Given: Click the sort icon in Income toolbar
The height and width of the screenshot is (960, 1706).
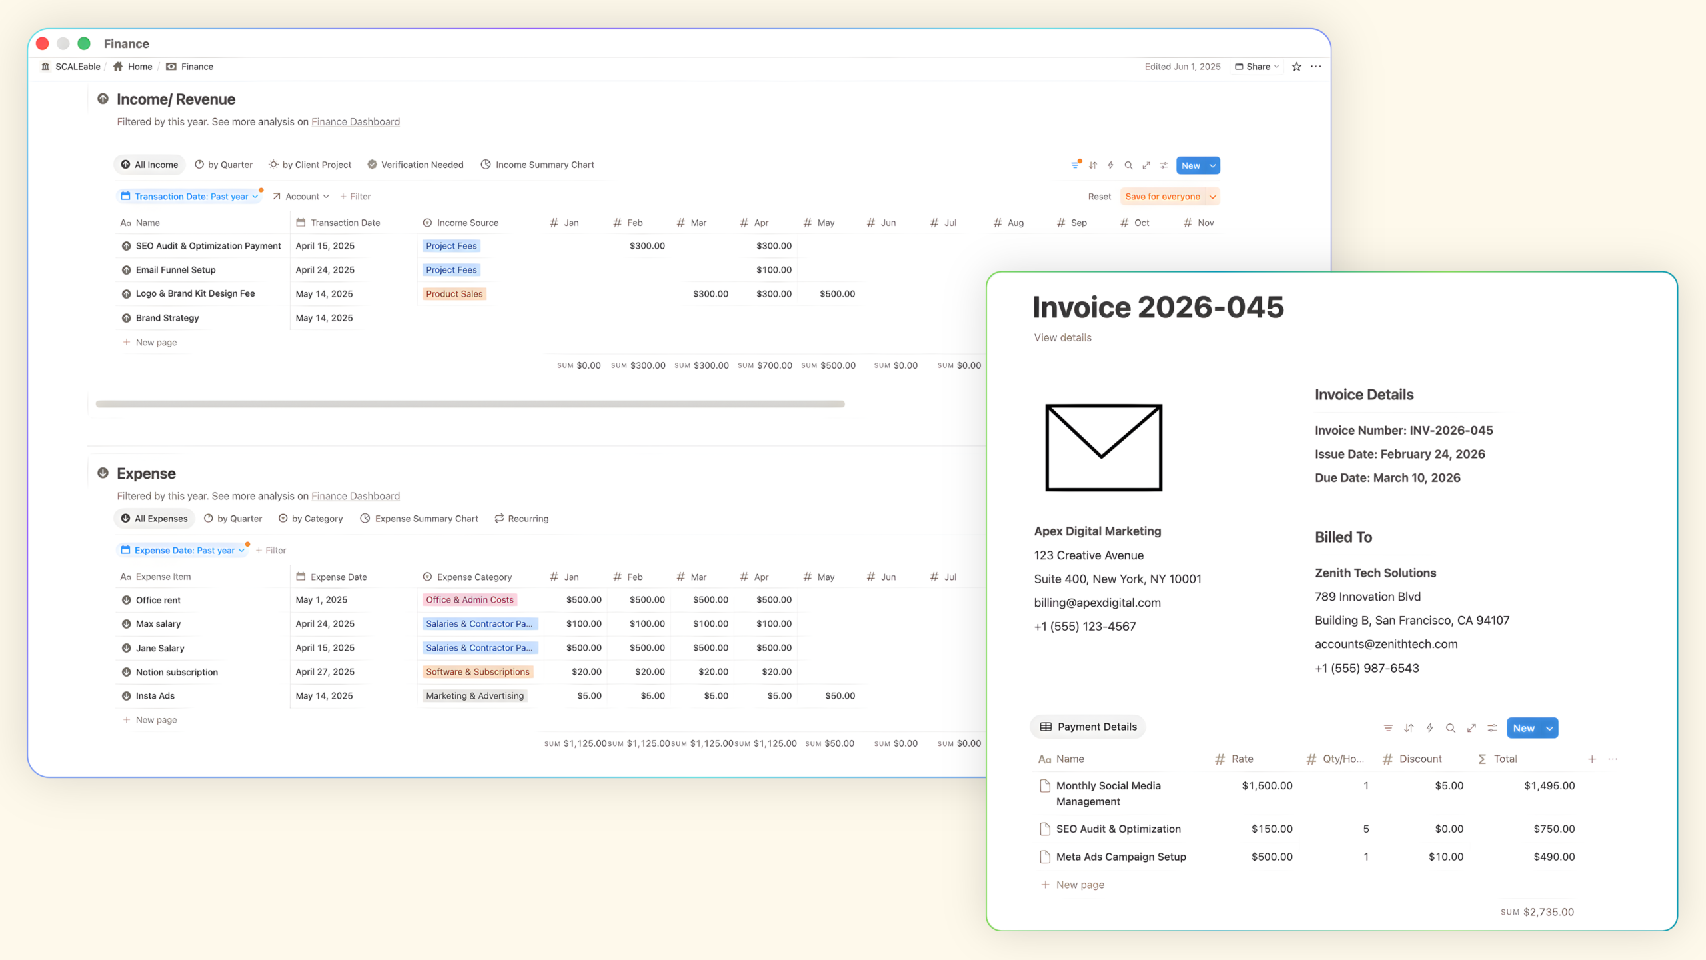Looking at the screenshot, I should pos(1093,165).
